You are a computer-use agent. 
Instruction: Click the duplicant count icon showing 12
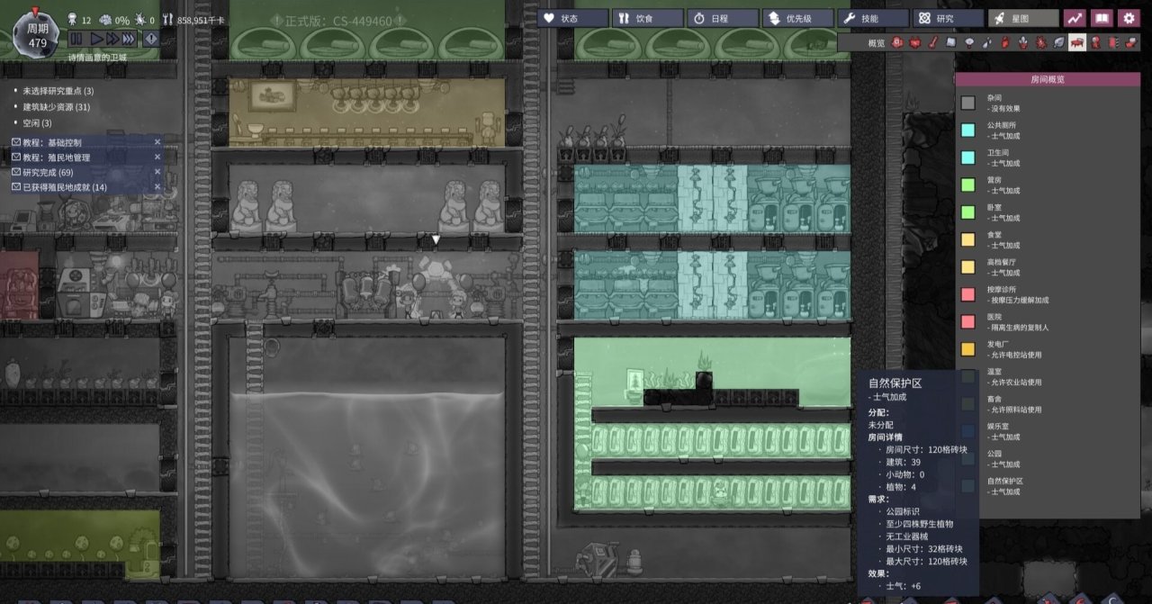pyautogui.click(x=72, y=19)
